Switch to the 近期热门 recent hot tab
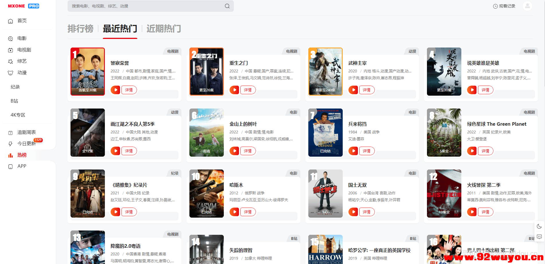Image resolution: width=545 pixels, height=264 pixels. (x=164, y=29)
